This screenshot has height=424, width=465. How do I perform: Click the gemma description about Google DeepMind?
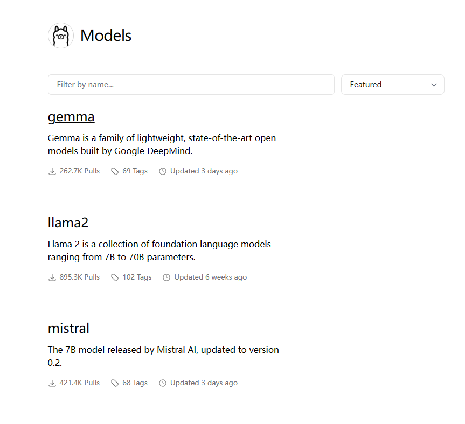[162, 144]
